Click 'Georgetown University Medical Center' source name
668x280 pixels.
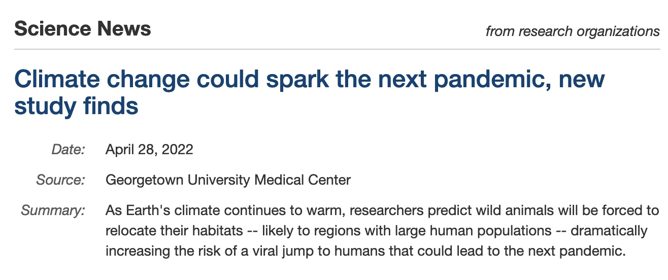tap(228, 180)
